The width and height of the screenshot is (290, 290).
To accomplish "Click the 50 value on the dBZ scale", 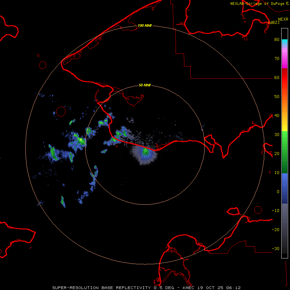I will pyautogui.click(x=277, y=97).
